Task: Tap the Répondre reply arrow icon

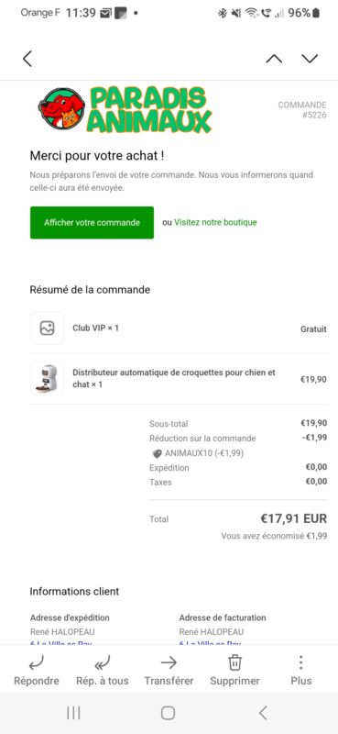Action: point(36,662)
